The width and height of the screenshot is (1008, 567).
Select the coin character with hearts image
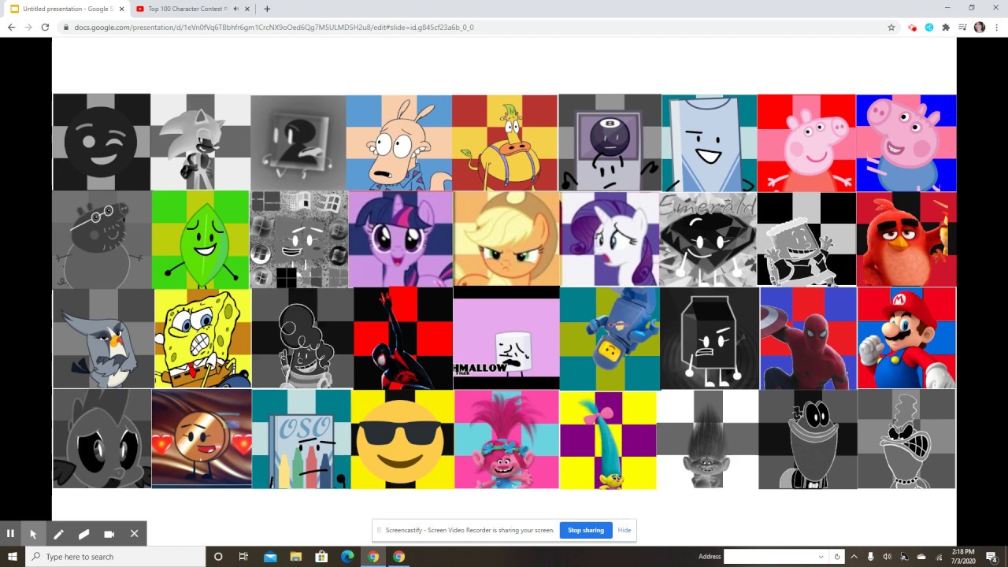pos(202,439)
